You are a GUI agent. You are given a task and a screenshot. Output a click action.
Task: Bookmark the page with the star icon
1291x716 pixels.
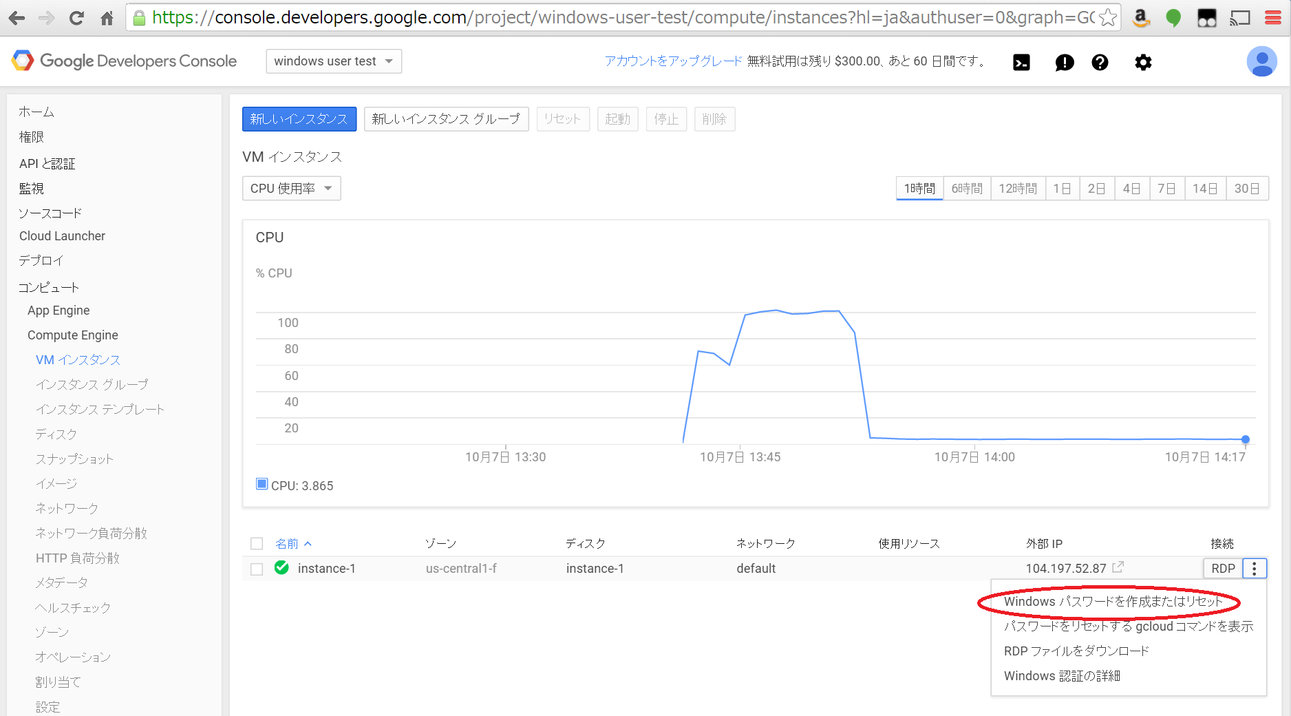1108,17
